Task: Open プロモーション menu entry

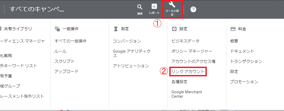Action: 244,82
